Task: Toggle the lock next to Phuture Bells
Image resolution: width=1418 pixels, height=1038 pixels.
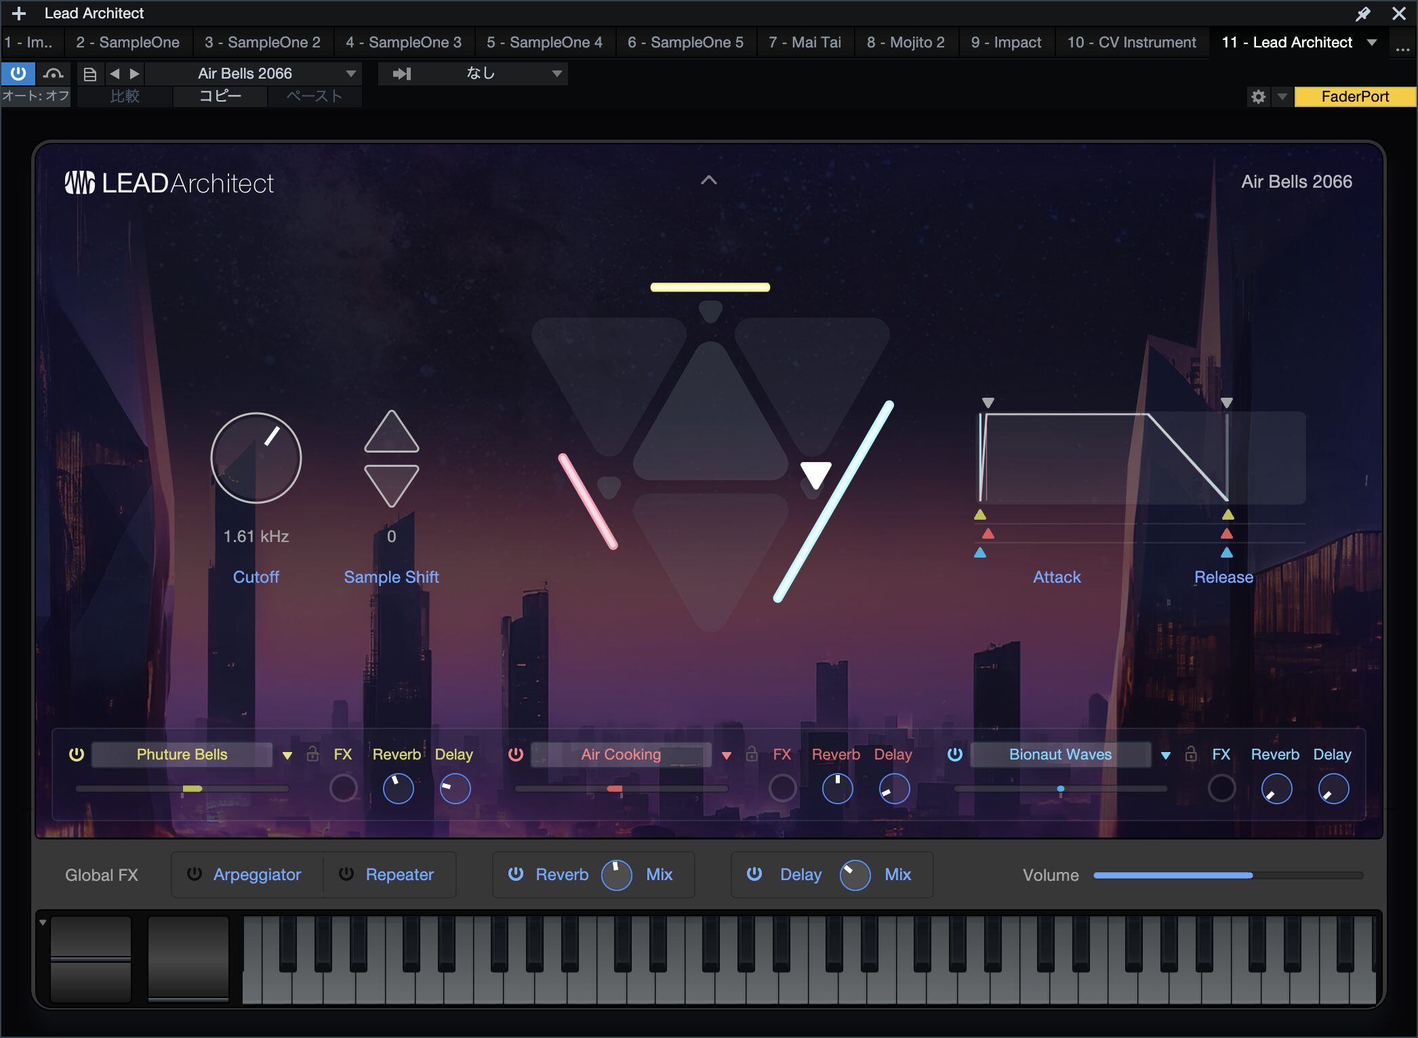Action: (312, 754)
